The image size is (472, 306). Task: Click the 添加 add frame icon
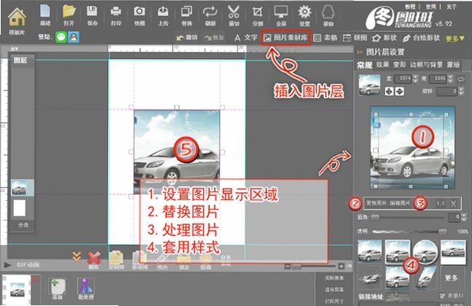pyautogui.click(x=57, y=288)
